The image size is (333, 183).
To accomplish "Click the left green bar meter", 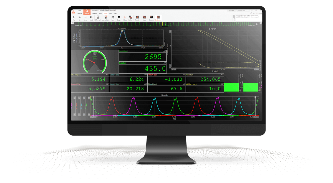I will (x=232, y=87).
